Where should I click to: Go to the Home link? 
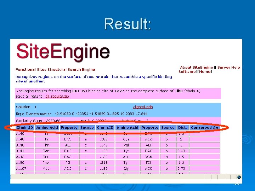click(205, 71)
